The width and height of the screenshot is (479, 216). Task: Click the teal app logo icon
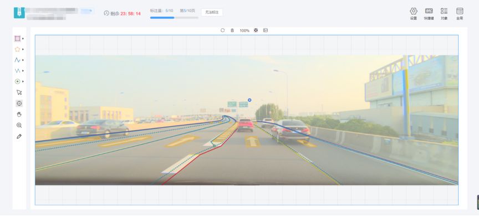coord(19,13)
